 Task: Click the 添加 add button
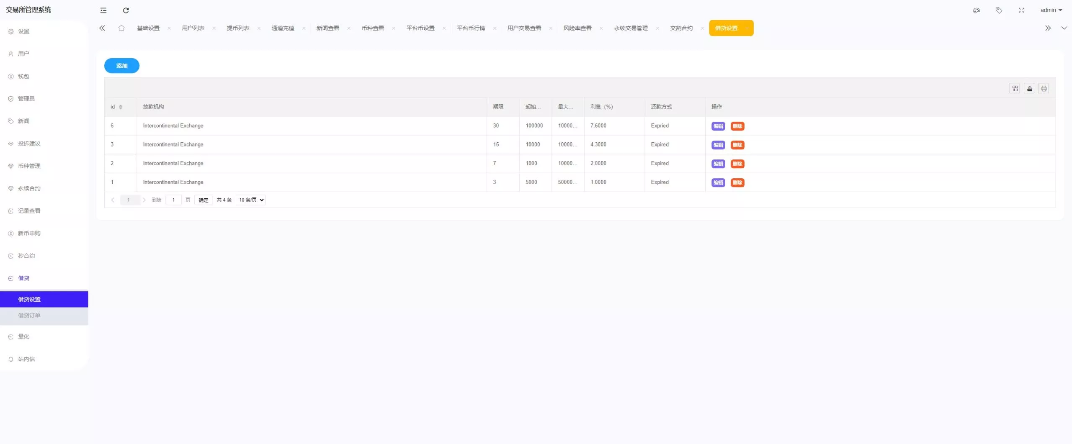[121, 66]
